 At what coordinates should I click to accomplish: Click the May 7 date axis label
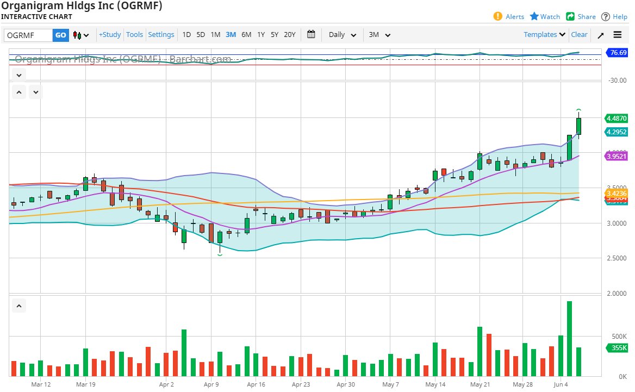390,384
